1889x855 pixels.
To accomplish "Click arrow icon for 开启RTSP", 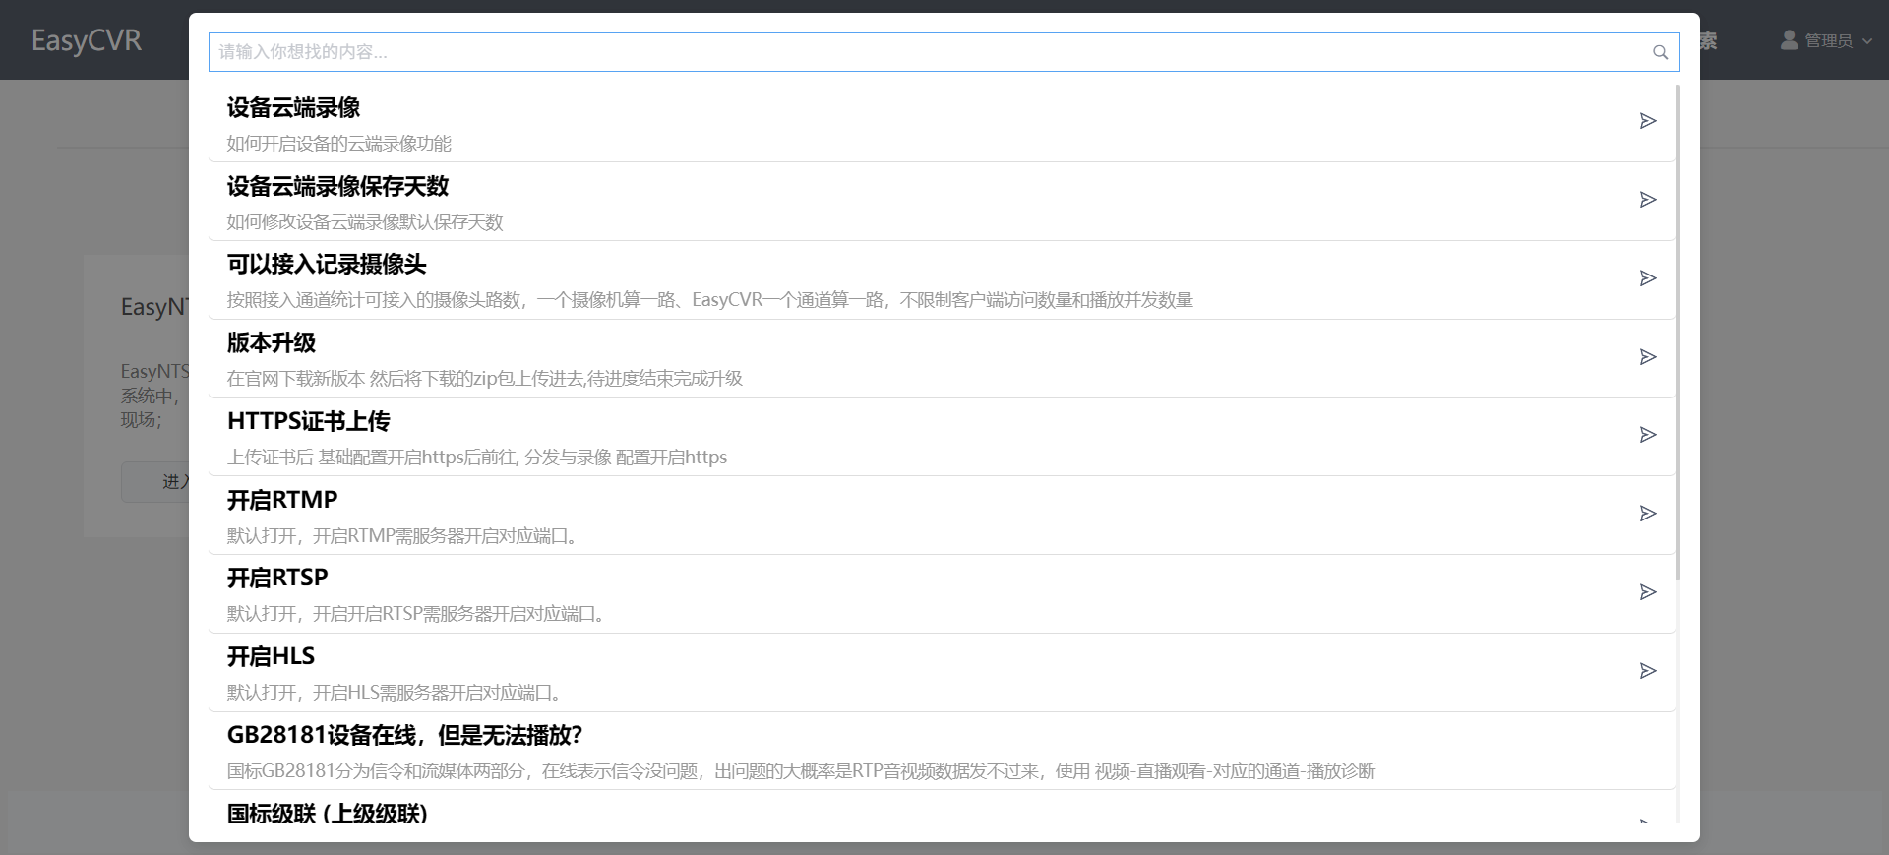I will pos(1648,592).
